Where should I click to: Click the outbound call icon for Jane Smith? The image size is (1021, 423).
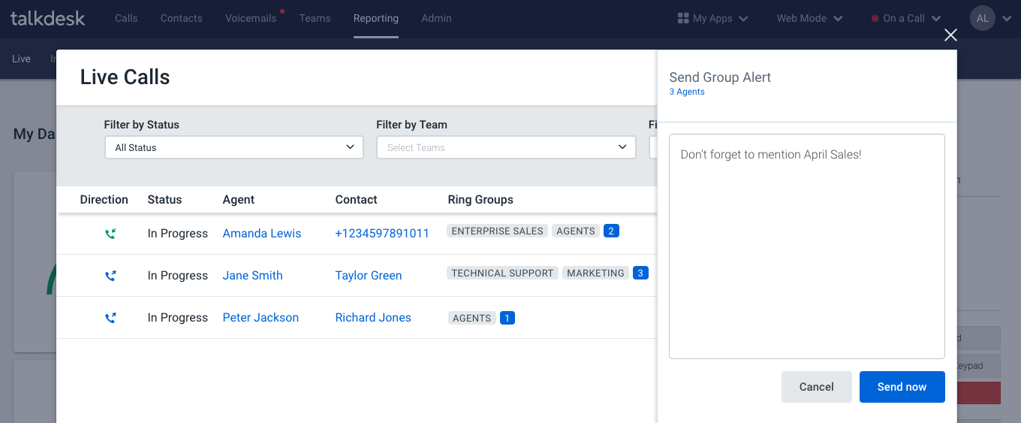tap(110, 276)
